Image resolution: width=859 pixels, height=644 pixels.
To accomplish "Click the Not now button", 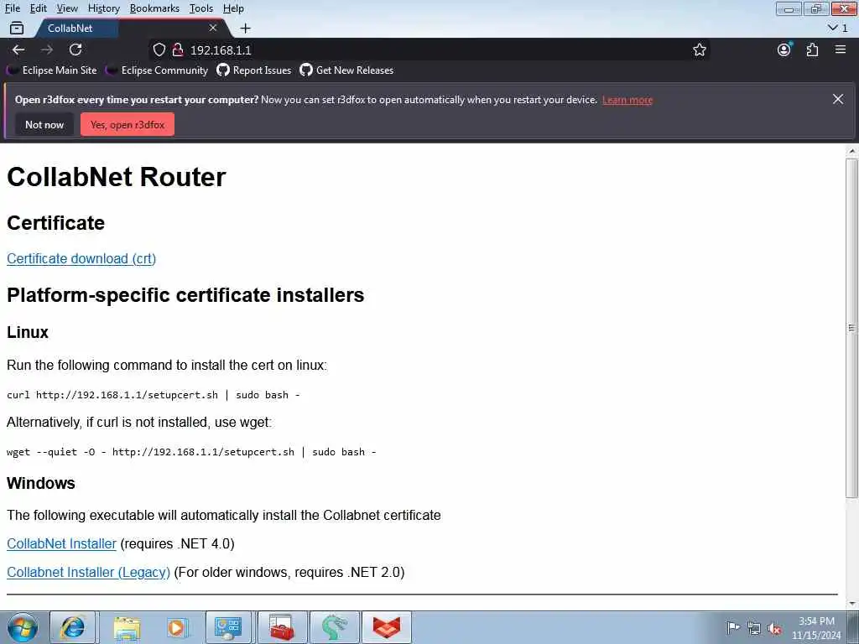I will click(44, 124).
